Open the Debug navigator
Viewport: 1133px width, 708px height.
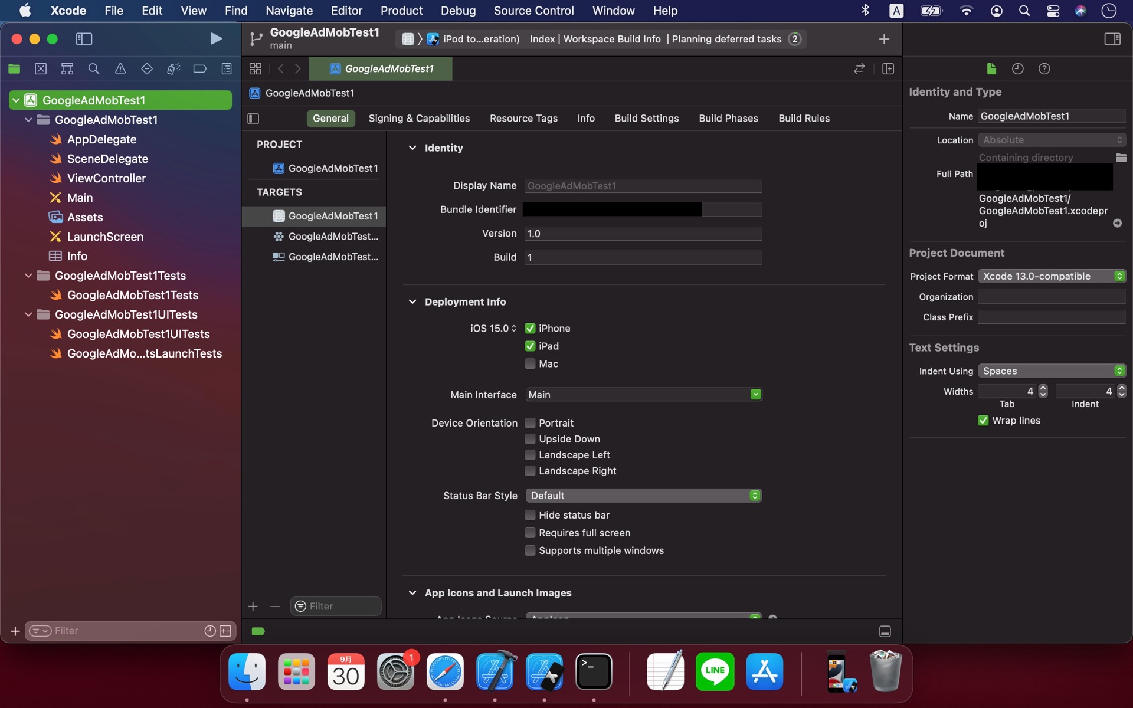tap(173, 69)
